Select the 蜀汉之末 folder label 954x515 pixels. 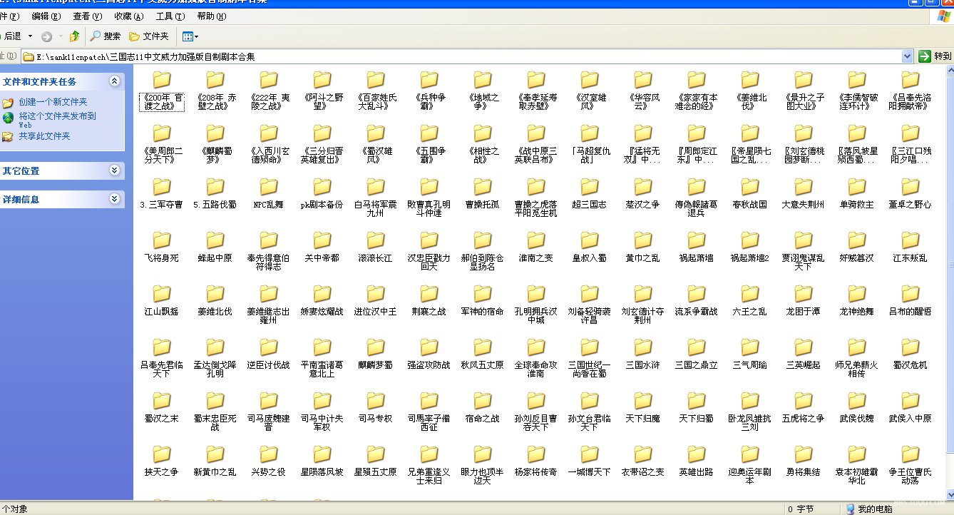pos(162,419)
